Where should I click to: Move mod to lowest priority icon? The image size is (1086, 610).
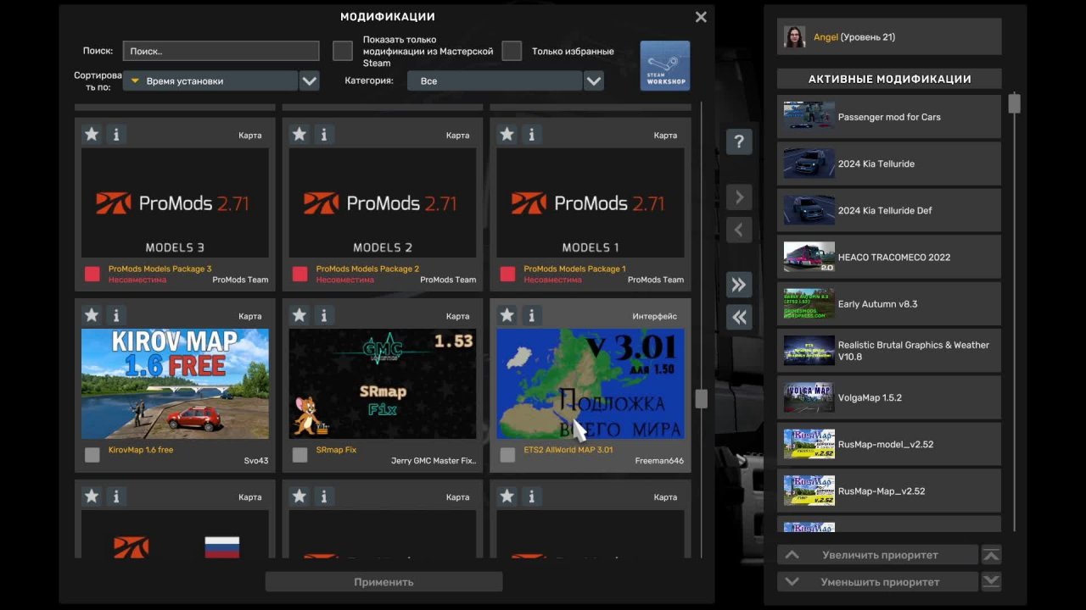991,582
